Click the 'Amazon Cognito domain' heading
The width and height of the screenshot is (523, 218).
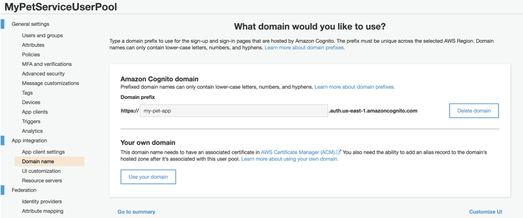pyautogui.click(x=159, y=79)
